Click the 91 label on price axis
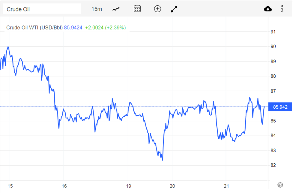 point(273,32)
